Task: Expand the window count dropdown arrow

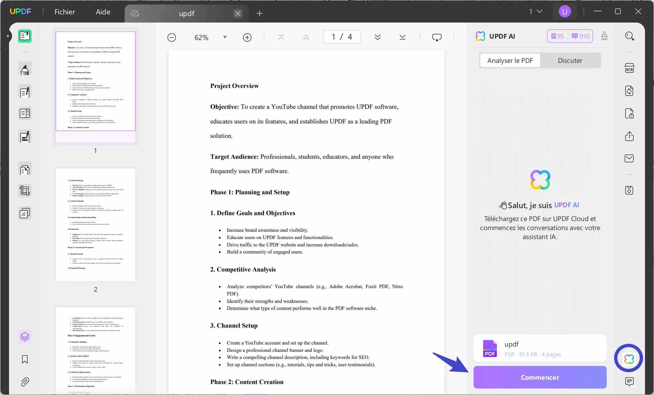Action: [539, 12]
